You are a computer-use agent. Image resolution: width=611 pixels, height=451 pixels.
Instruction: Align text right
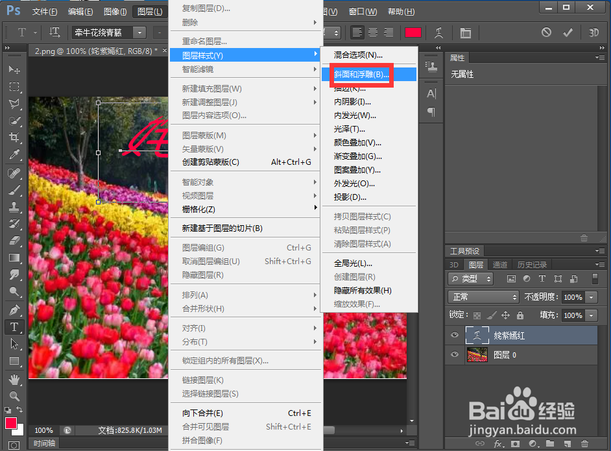coord(389,32)
